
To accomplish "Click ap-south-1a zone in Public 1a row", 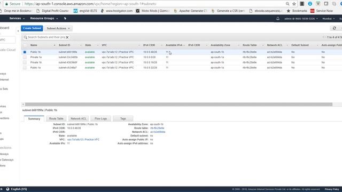I will click(x=217, y=68).
